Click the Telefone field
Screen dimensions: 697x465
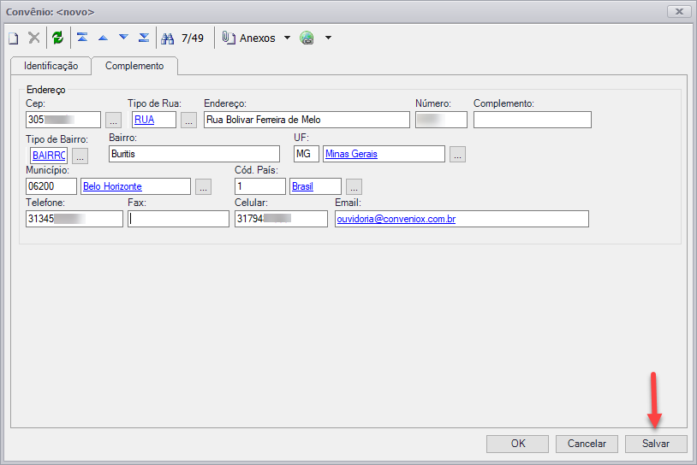click(x=74, y=219)
